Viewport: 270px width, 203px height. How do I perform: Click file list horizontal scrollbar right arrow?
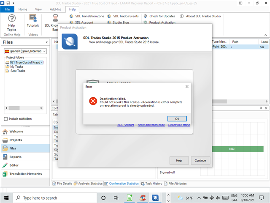point(266,101)
